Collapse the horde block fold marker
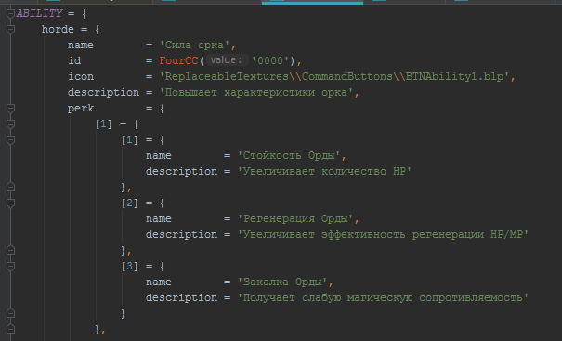Image resolution: width=562 pixels, height=341 pixels. (10, 30)
